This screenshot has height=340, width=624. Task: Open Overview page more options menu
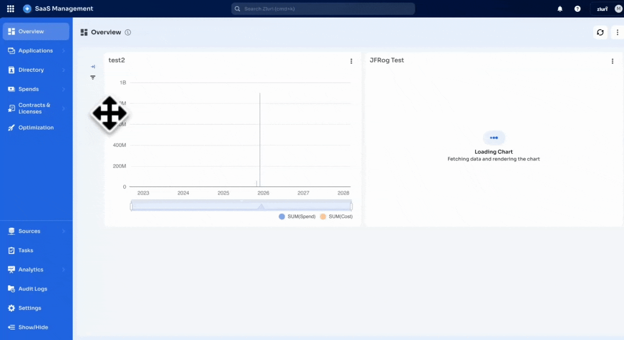click(x=617, y=32)
